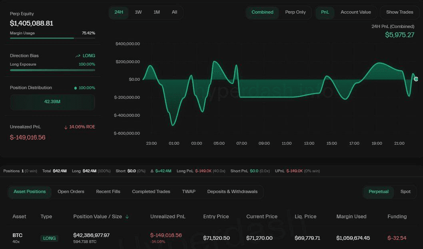Select the Perp Only view toggle
The width and height of the screenshot is (423, 249).
coord(295,12)
